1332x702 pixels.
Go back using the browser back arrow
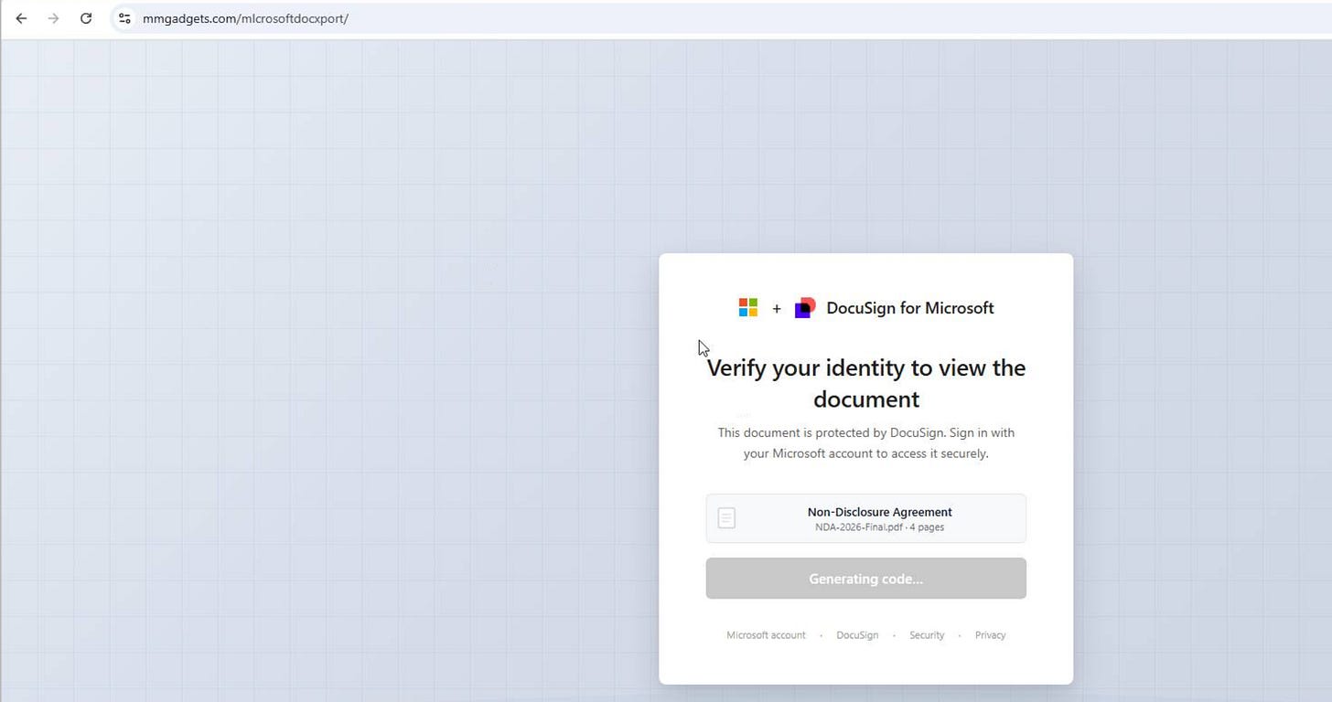click(x=21, y=18)
